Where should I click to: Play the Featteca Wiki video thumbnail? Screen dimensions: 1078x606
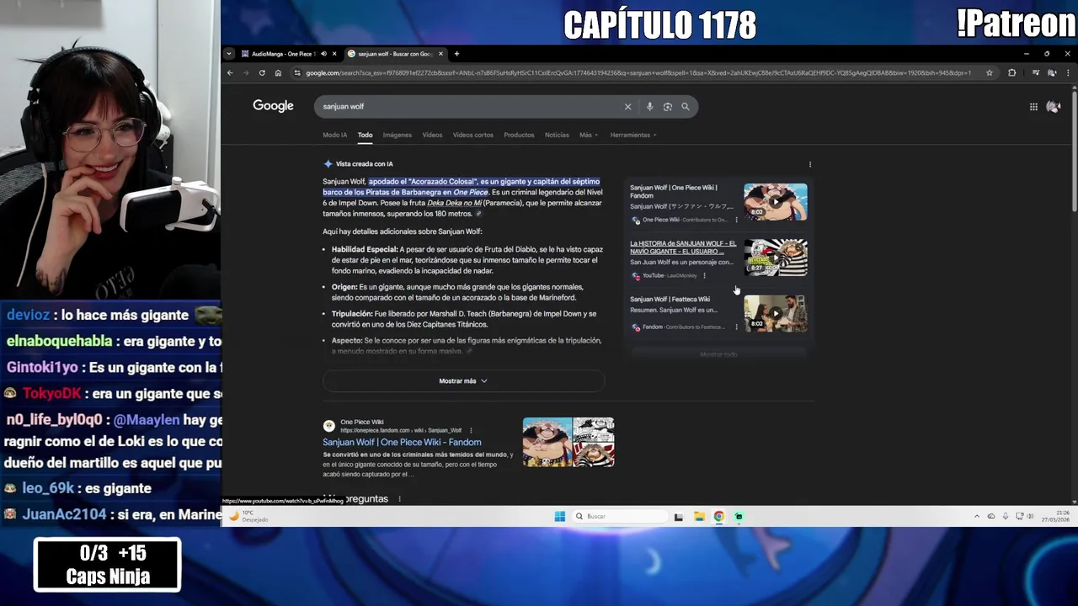(x=775, y=313)
